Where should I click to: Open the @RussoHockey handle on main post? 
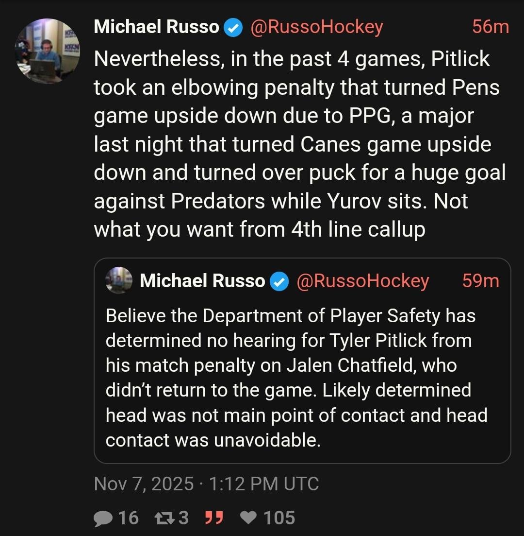pos(316,27)
